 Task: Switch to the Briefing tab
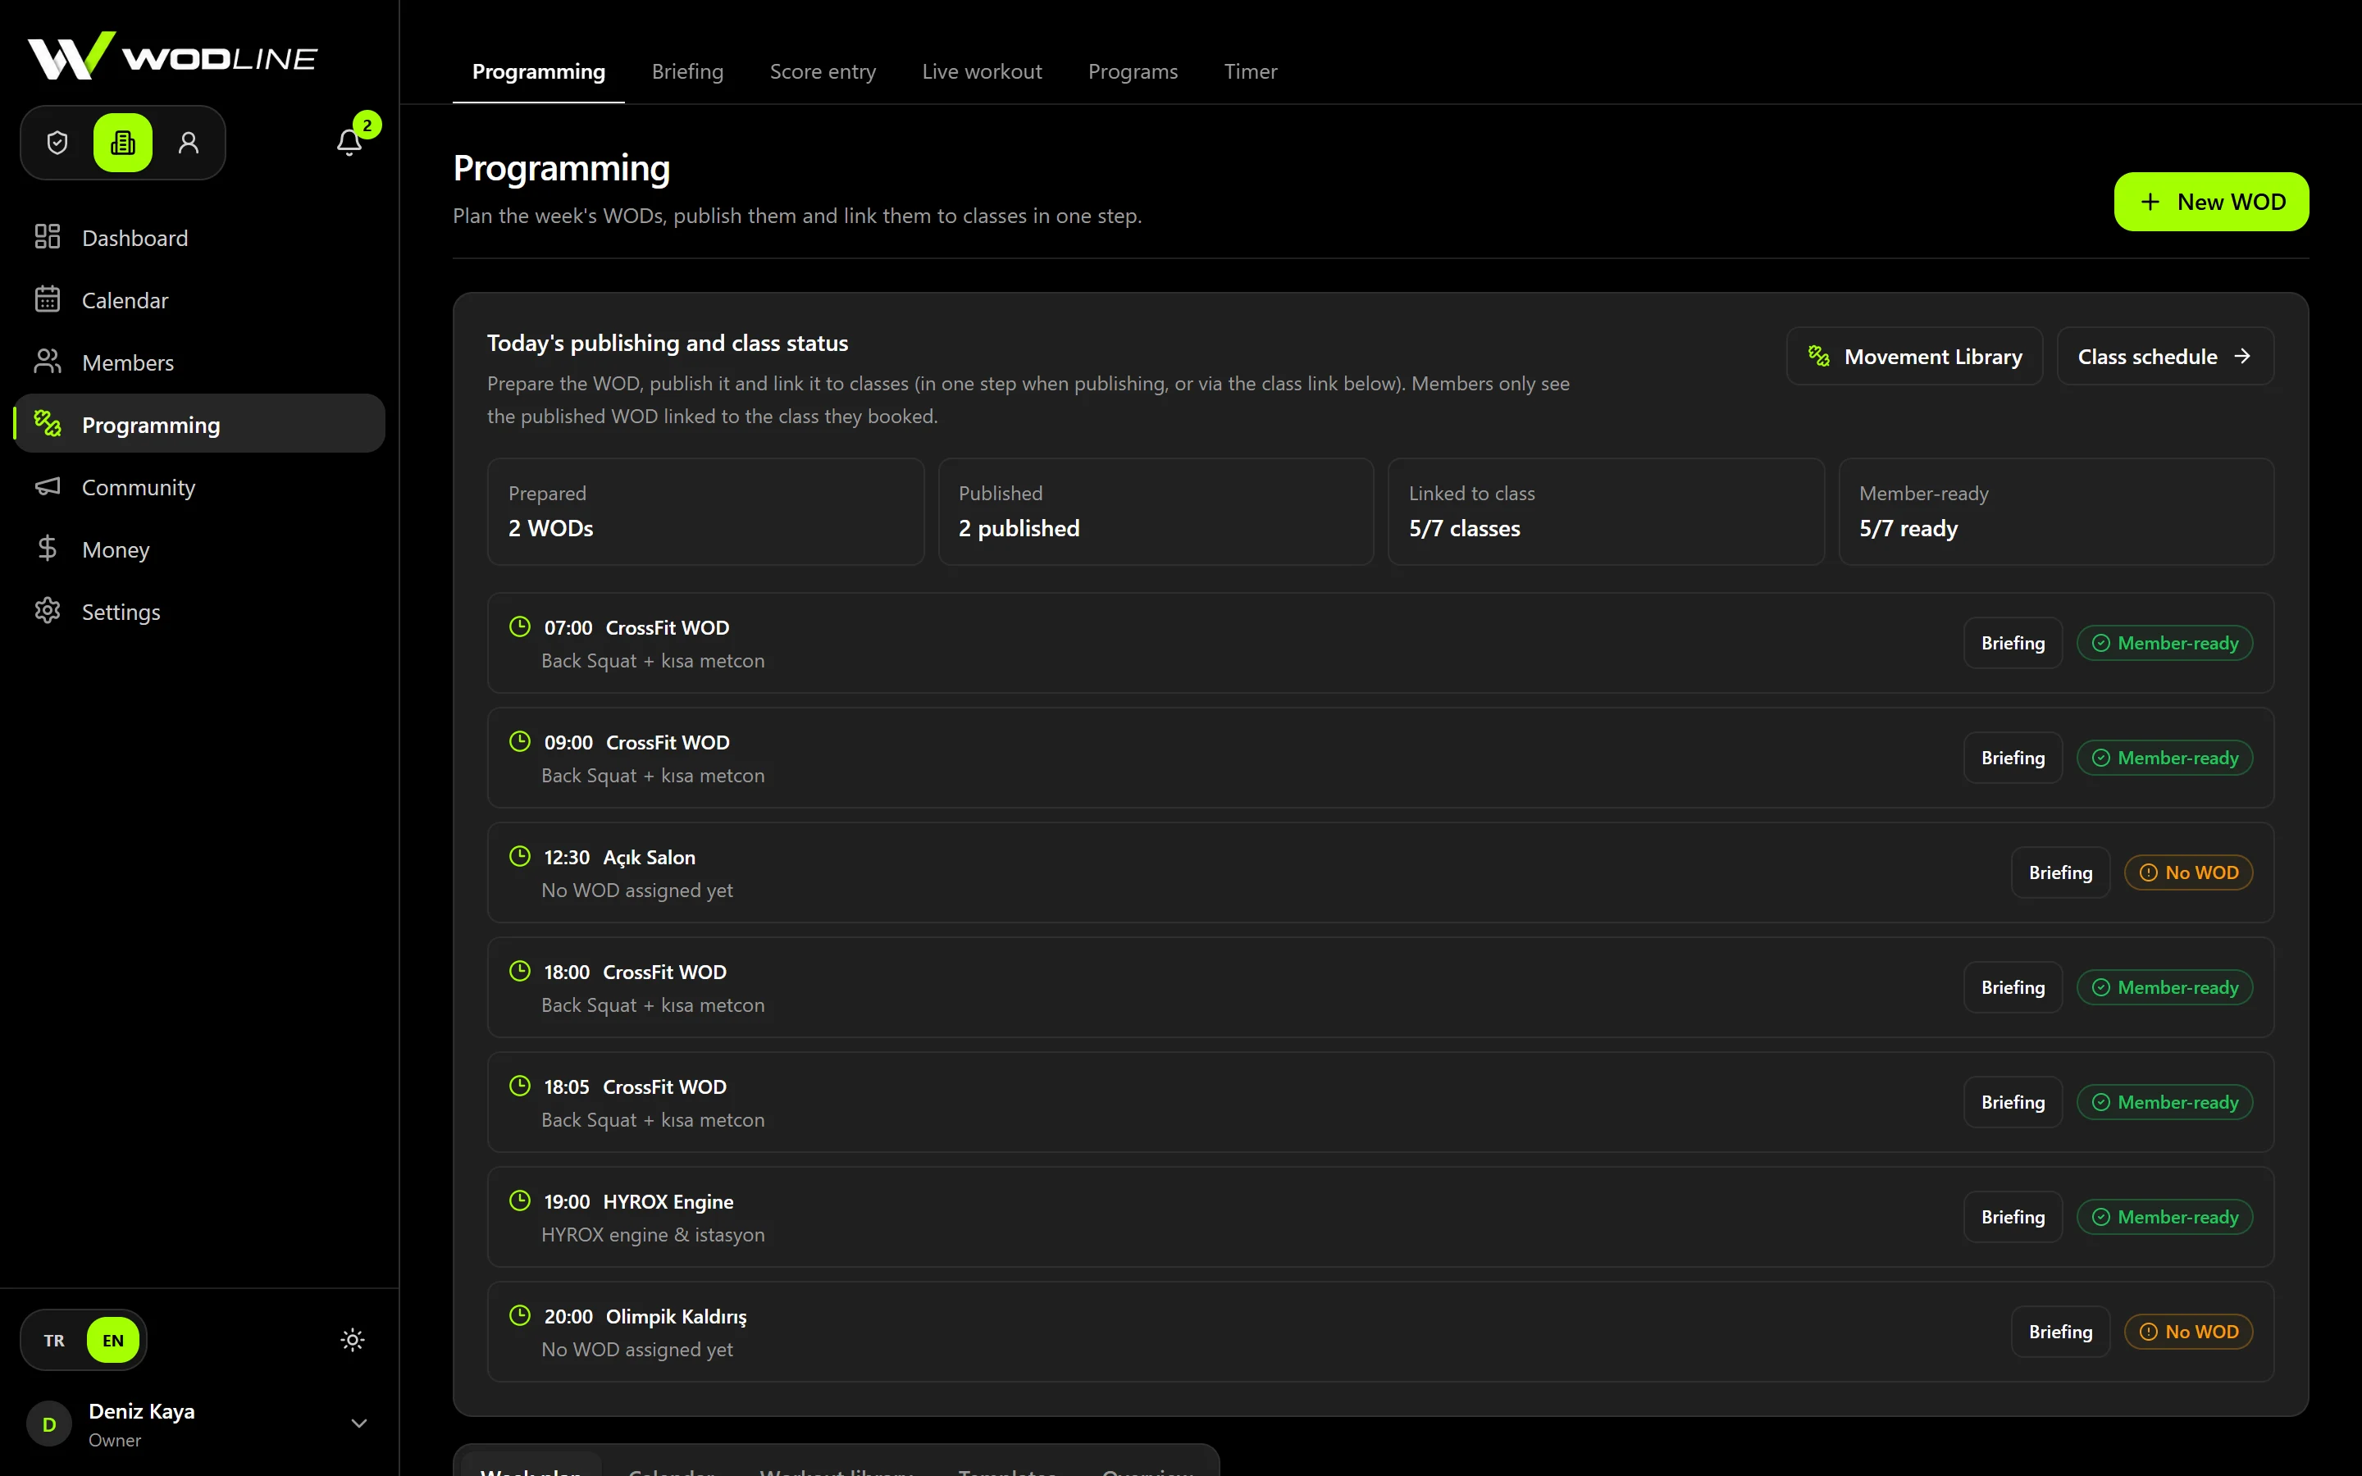point(687,71)
